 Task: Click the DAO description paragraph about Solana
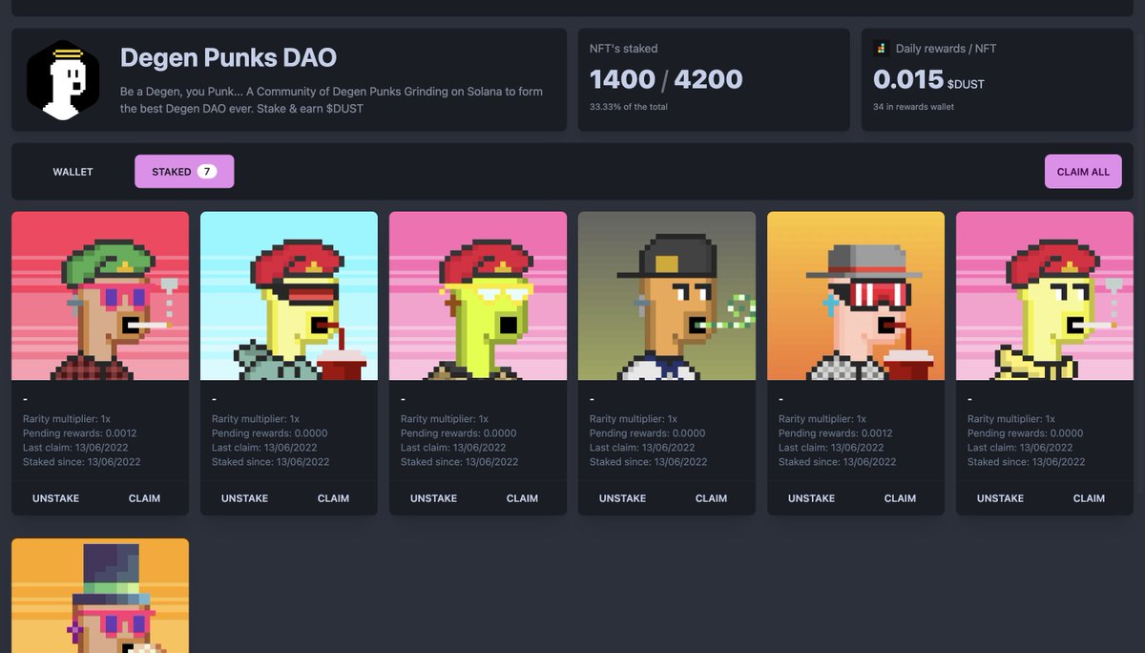point(331,100)
